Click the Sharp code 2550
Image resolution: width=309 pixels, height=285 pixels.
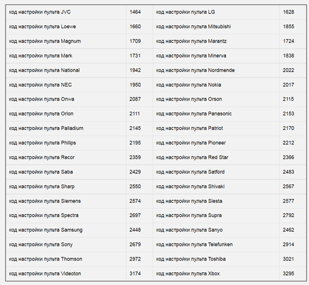pos(135,186)
